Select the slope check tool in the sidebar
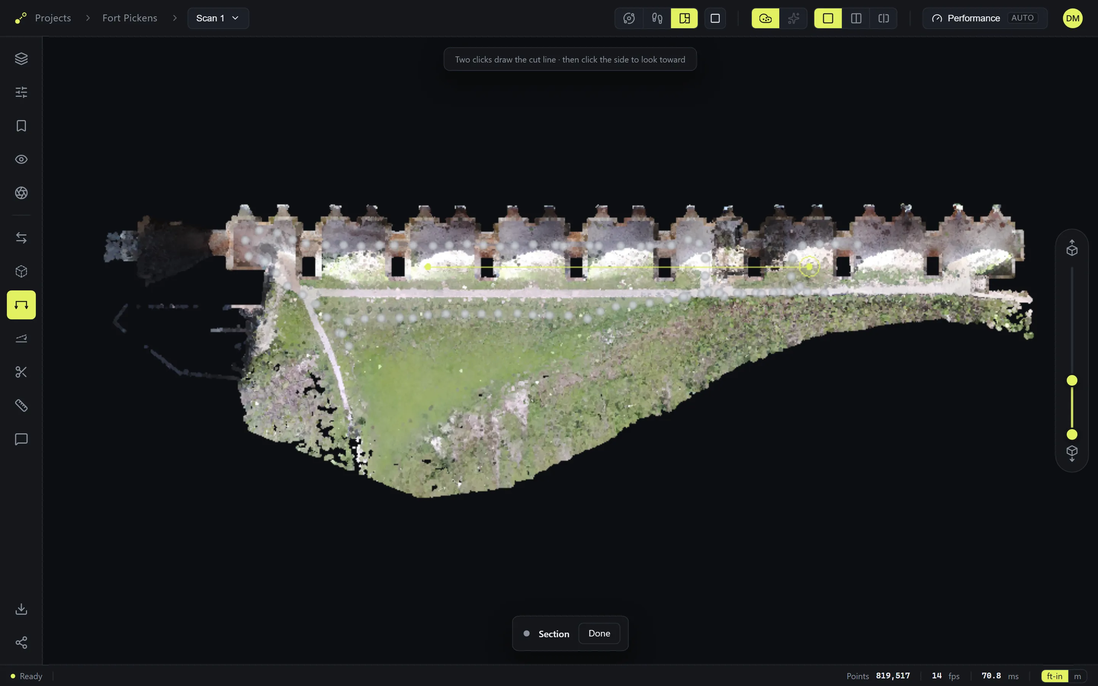Viewport: 1098px width, 686px height. (21, 338)
